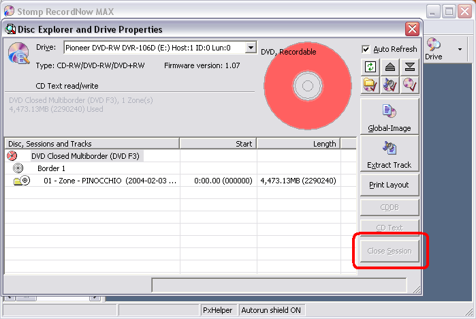Click the load disc tray icon
This screenshot has height=319, width=476.
coord(409,67)
